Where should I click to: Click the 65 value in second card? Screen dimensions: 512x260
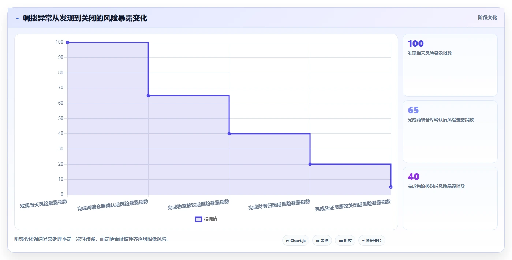413,110
